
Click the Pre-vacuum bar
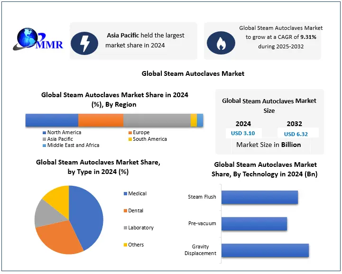point(254,224)
